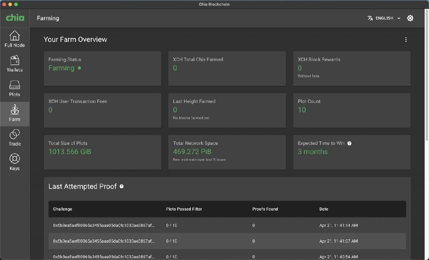Viewport: 429px width, 260px height.
Task: Open the Wallets sidebar icon
Action: [14, 60]
